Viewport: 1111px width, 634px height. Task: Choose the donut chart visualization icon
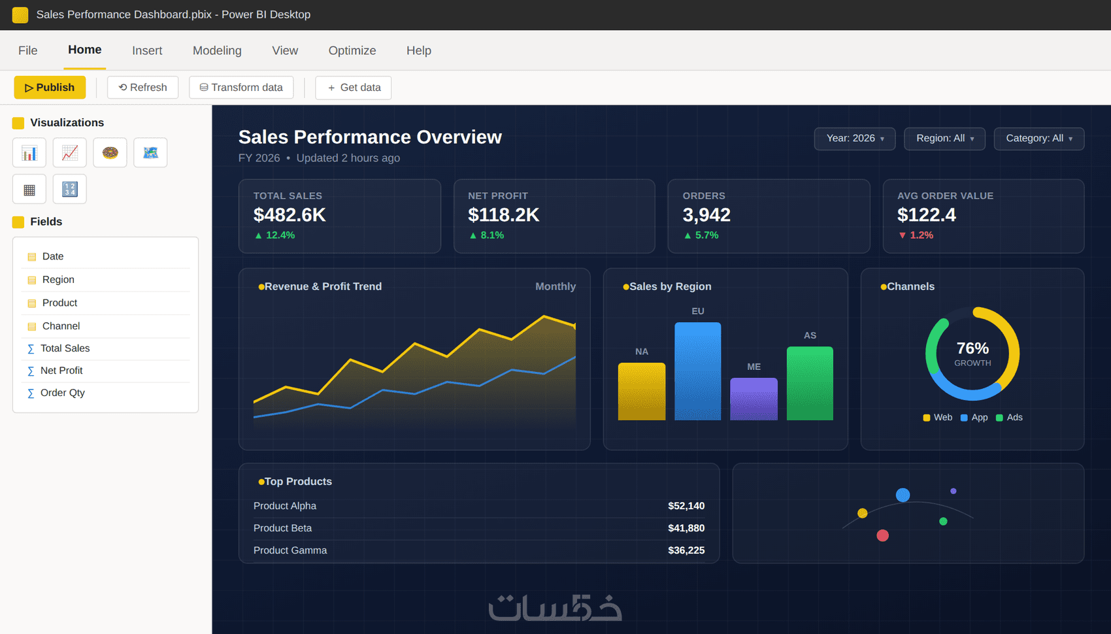point(110,153)
